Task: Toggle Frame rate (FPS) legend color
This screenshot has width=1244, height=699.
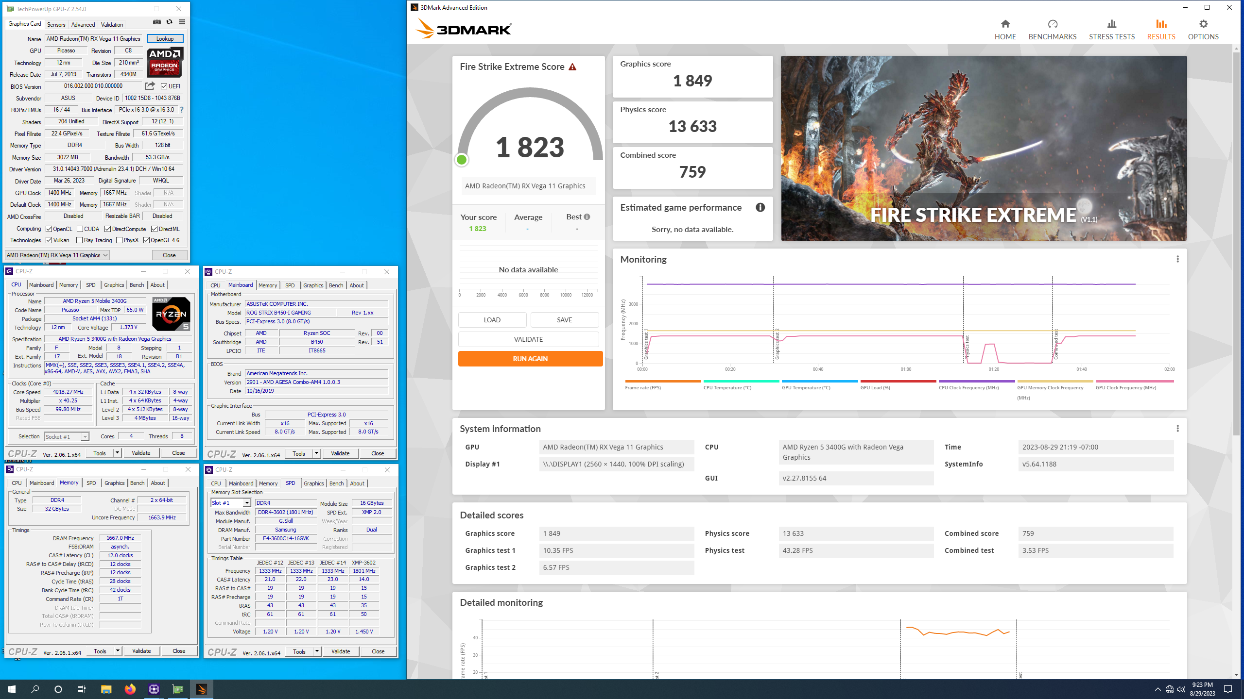Action: tap(663, 381)
